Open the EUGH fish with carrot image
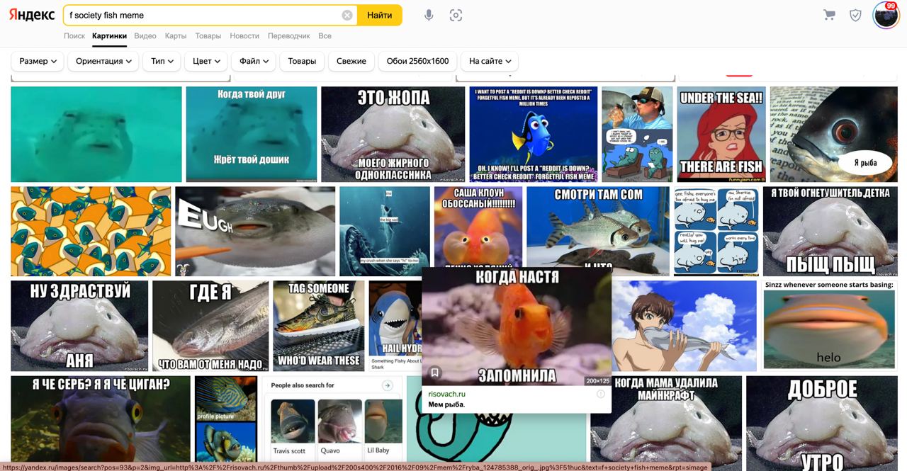 255,231
